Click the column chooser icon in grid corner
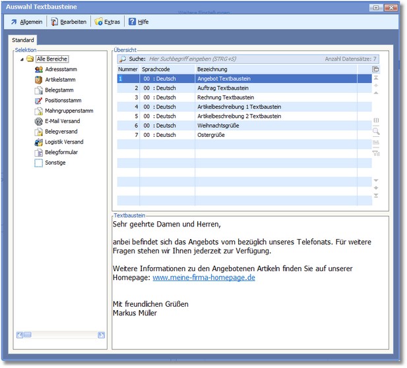The height and width of the screenshot is (368, 407). pyautogui.click(x=376, y=69)
